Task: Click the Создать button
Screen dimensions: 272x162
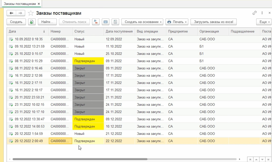Action: (16, 22)
